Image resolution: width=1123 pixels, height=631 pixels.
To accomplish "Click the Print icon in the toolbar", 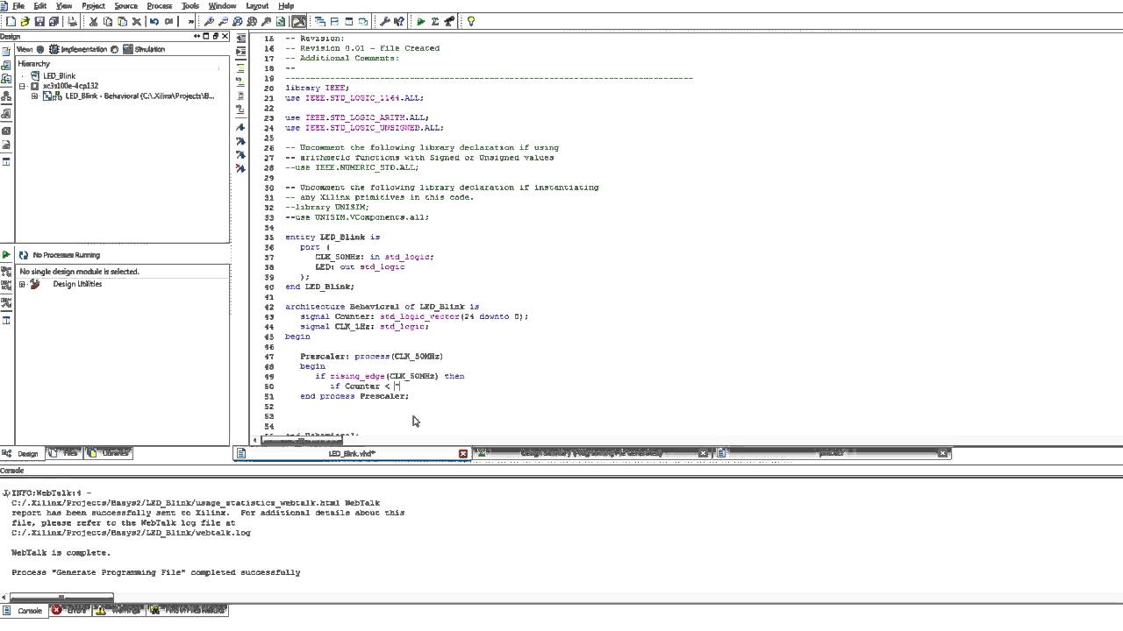I will (72, 21).
